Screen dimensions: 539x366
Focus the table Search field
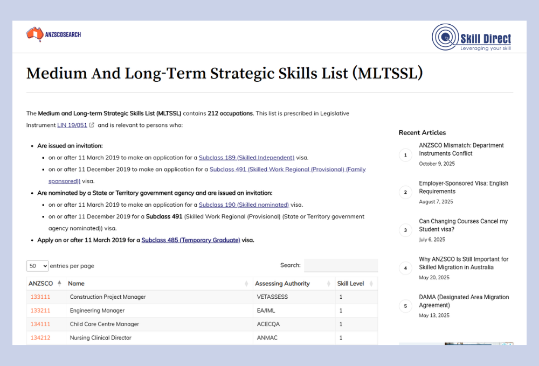coord(341,265)
